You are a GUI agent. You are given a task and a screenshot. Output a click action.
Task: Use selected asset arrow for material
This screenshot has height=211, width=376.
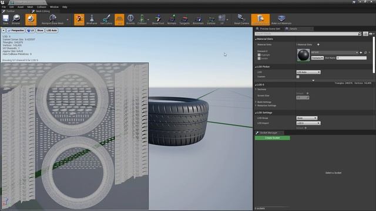361,52
